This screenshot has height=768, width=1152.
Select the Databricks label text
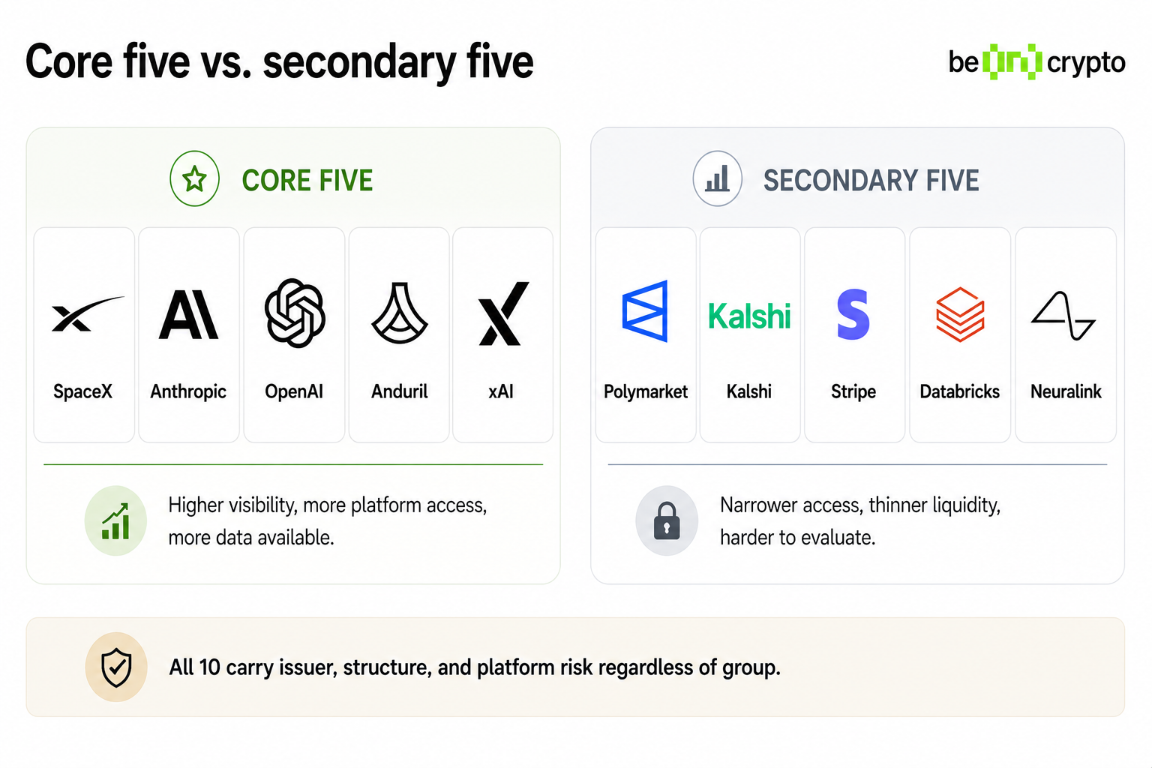click(x=959, y=391)
